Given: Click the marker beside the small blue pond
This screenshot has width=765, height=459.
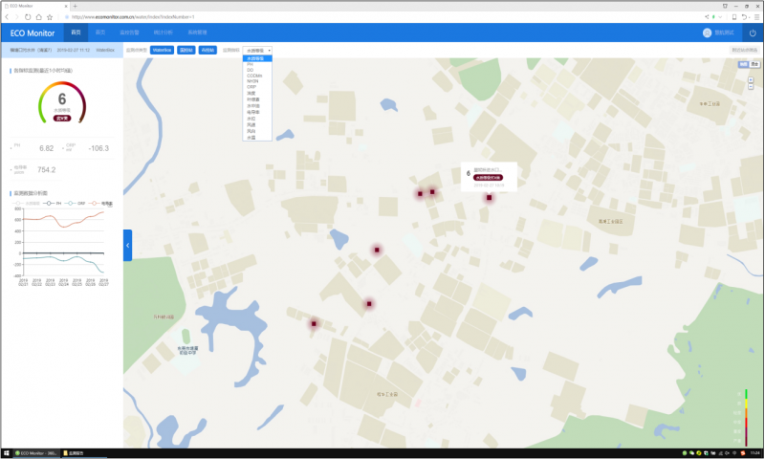Looking at the screenshot, I should 377,250.
